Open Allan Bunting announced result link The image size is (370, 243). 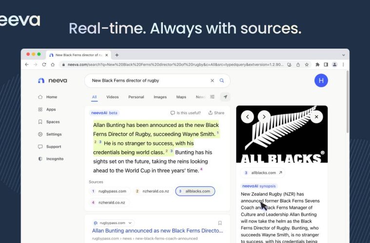click(x=157, y=231)
